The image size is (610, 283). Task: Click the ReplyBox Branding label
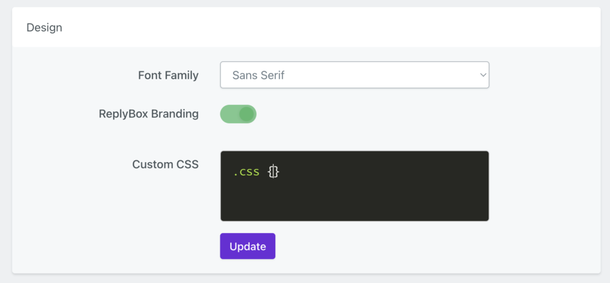pyautogui.click(x=148, y=114)
